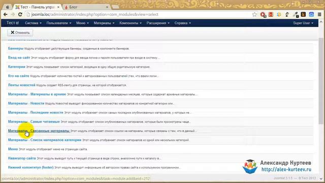The width and height of the screenshot is (325, 183).
Task: Pick Материалы - Новости module
Action: (x=26, y=103)
